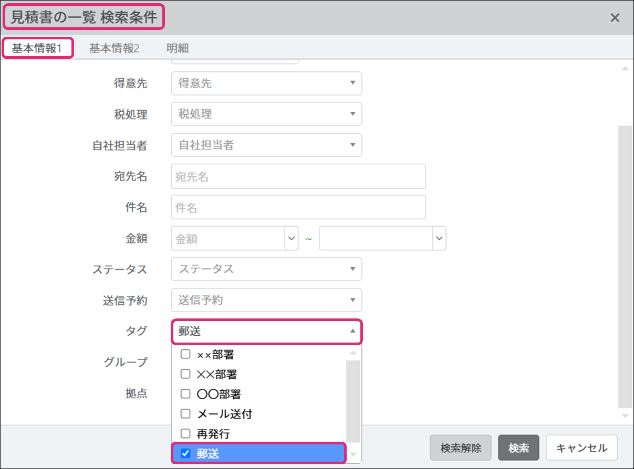
Task: Expand the 得意先 dropdown
Action: [x=266, y=83]
